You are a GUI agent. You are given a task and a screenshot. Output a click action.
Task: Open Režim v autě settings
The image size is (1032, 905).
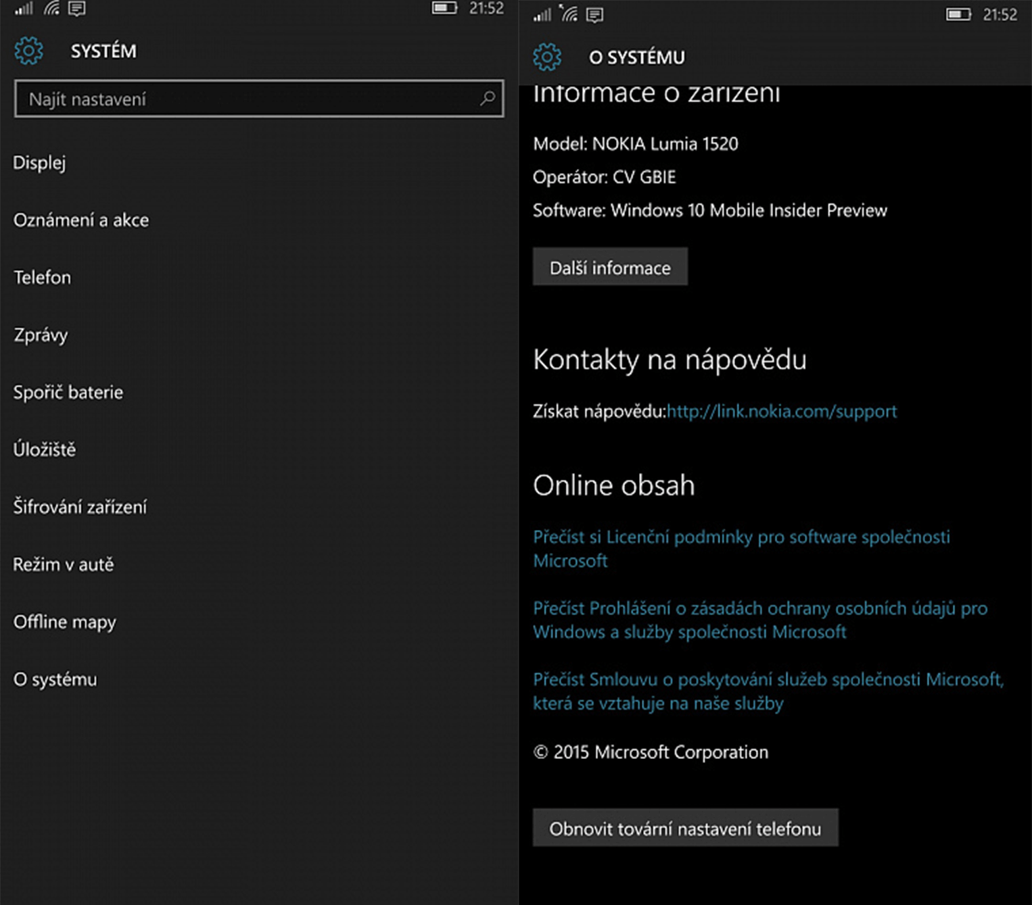pyautogui.click(x=64, y=564)
